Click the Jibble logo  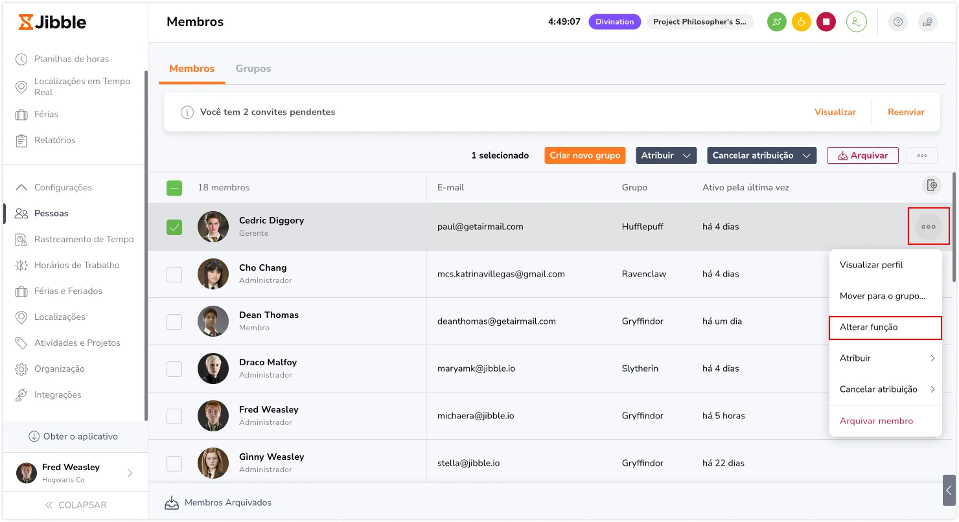pos(52,22)
